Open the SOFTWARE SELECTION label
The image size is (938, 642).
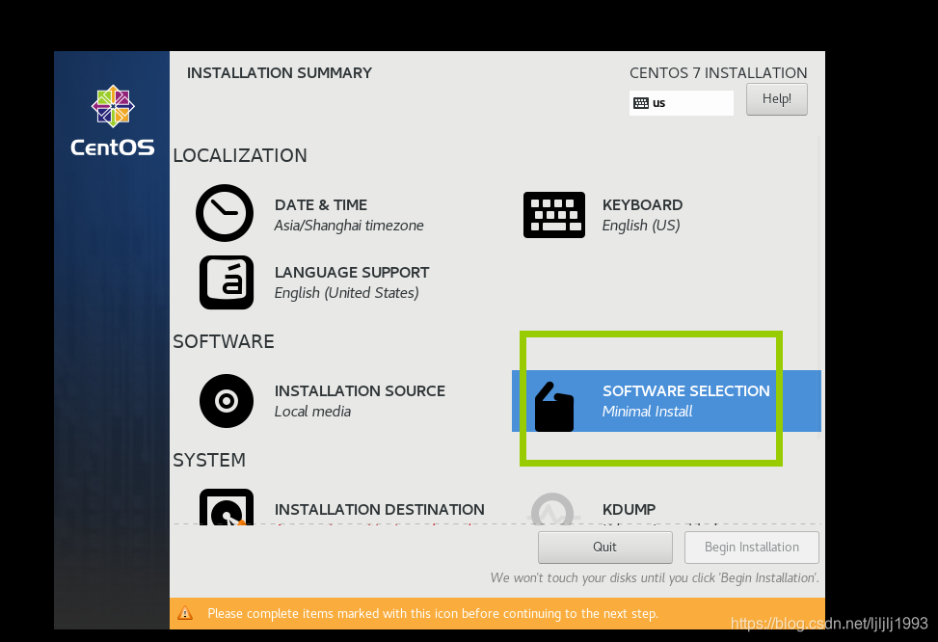685,390
